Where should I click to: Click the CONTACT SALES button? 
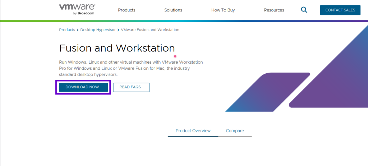[340, 10]
